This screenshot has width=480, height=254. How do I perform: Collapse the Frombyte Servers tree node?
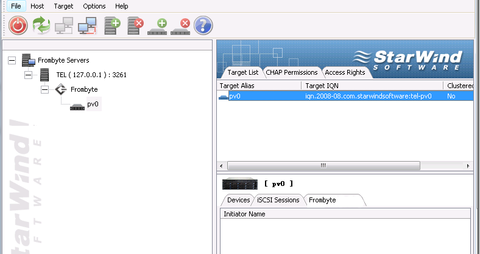[12, 60]
